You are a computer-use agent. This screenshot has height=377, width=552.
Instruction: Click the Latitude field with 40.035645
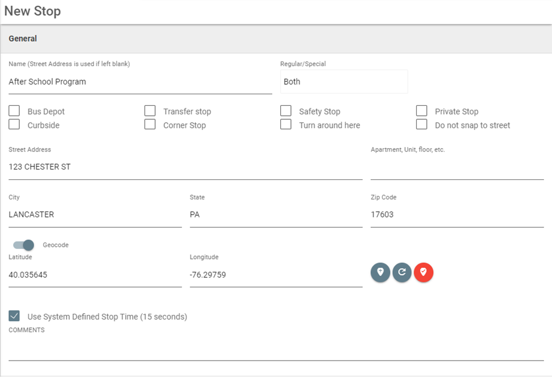[x=95, y=275]
